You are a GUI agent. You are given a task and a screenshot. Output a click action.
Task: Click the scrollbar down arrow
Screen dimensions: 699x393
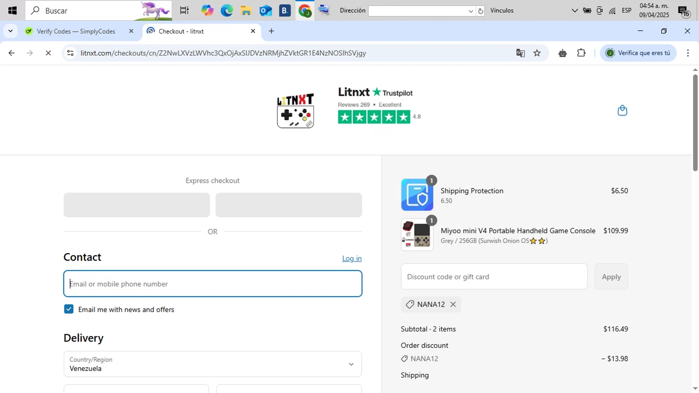(x=695, y=388)
